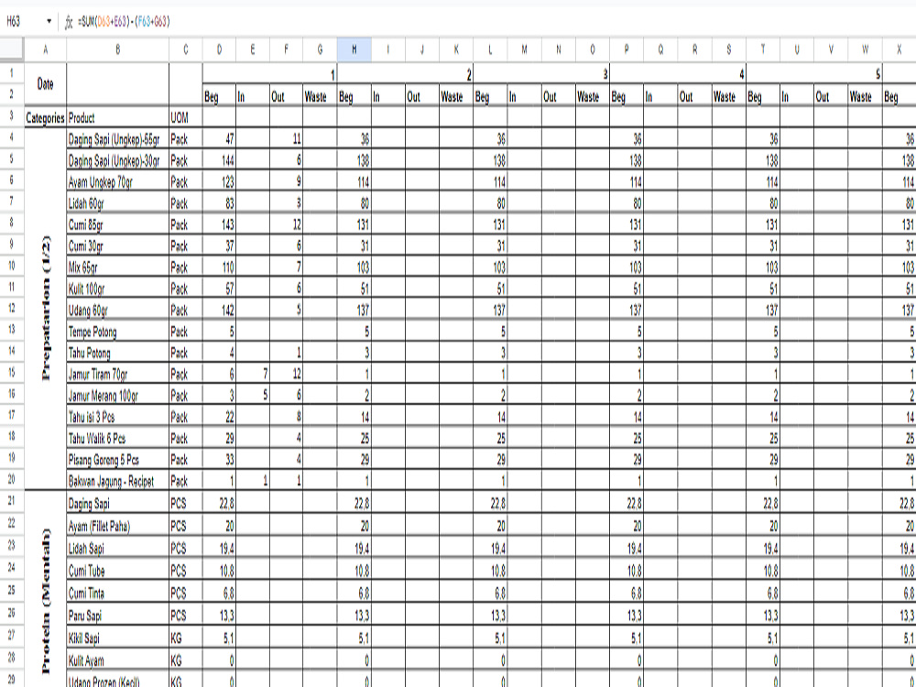This screenshot has width=916, height=687.
Task: Click the "144" value in row 5
Action: pos(219,160)
